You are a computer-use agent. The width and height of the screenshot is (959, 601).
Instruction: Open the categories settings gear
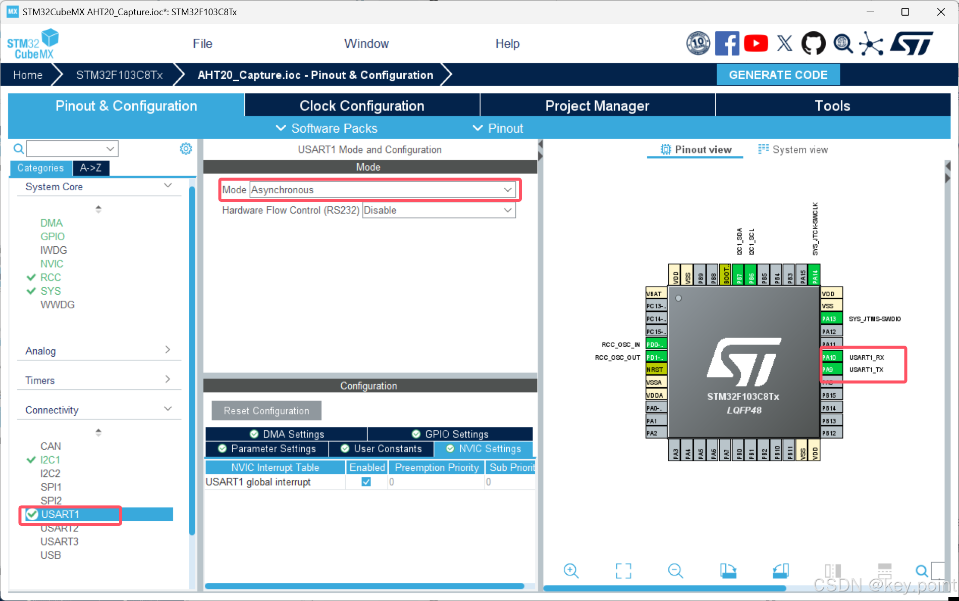click(x=186, y=148)
